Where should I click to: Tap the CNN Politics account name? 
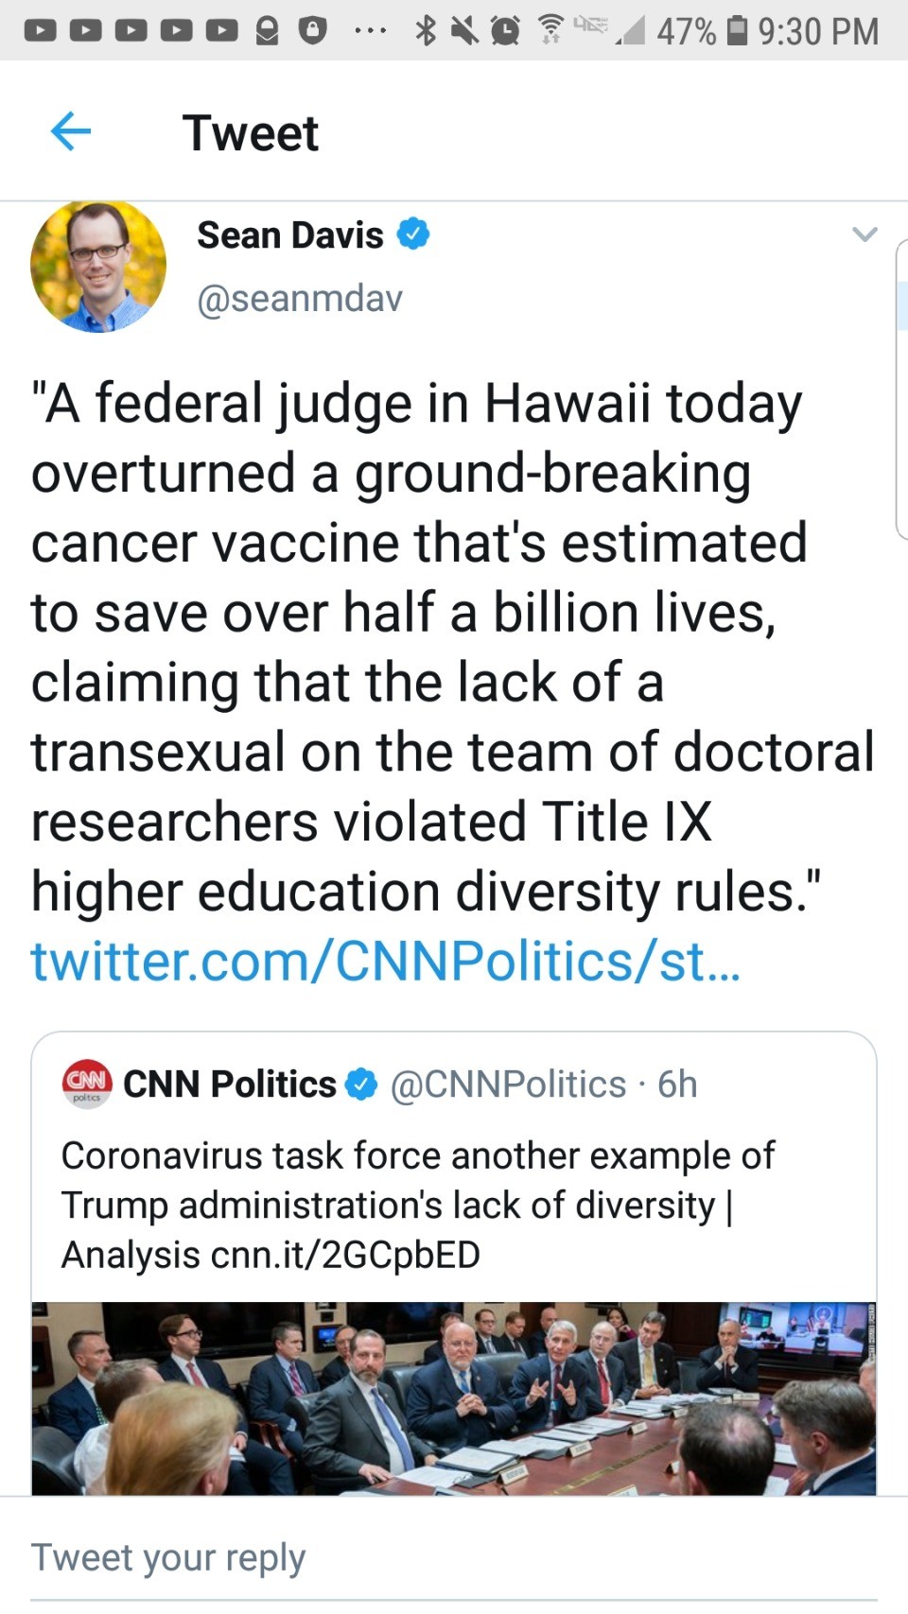point(229,1085)
